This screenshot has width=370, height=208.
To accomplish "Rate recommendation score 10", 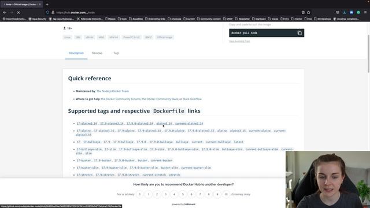I will point(226,194).
